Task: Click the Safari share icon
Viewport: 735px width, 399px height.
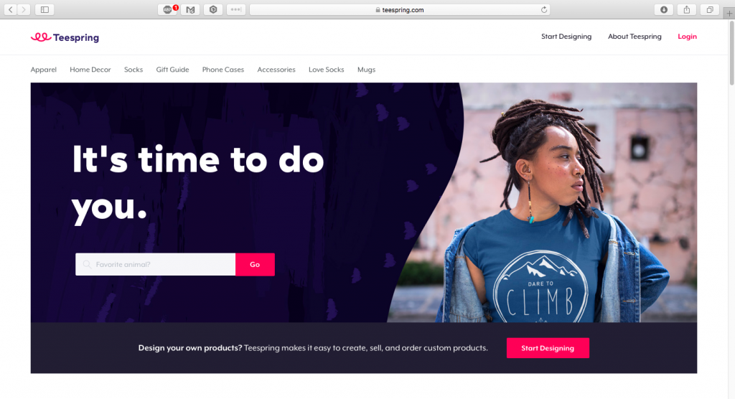Action: pos(687,9)
